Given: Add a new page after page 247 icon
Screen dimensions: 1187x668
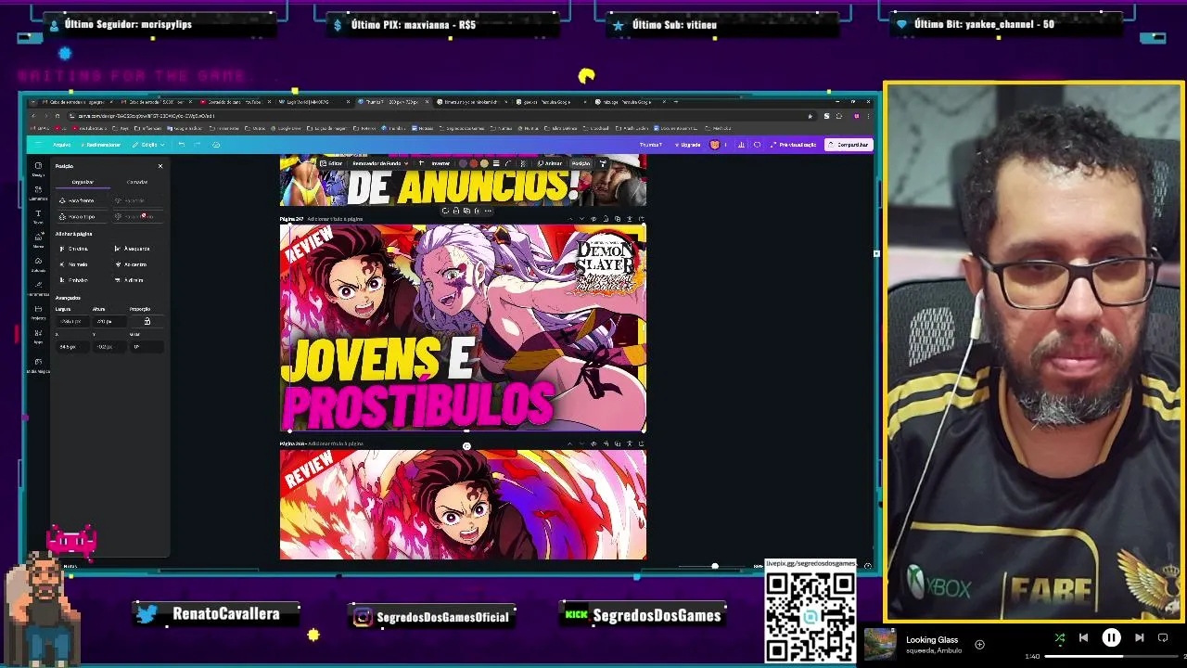Looking at the screenshot, I should point(642,219).
